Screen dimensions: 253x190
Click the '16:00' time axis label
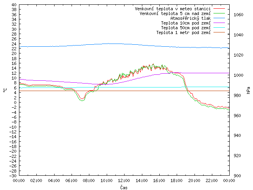pos(159,180)
